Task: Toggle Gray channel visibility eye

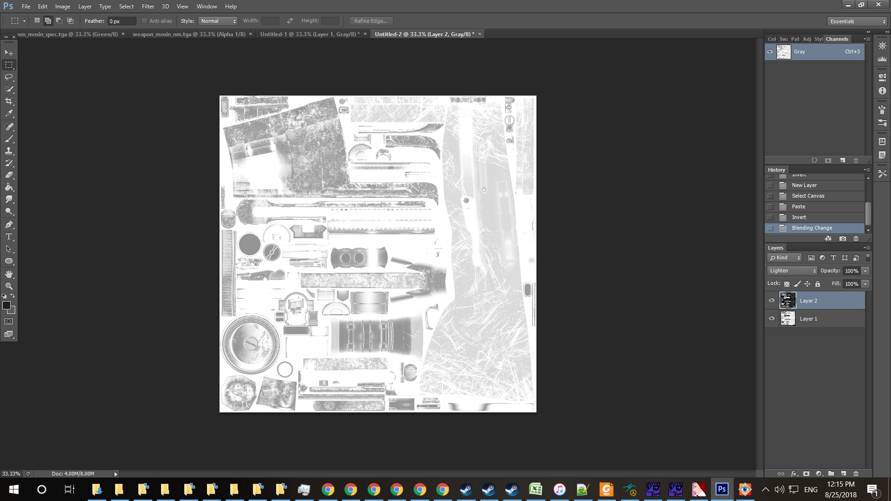Action: 770,51
